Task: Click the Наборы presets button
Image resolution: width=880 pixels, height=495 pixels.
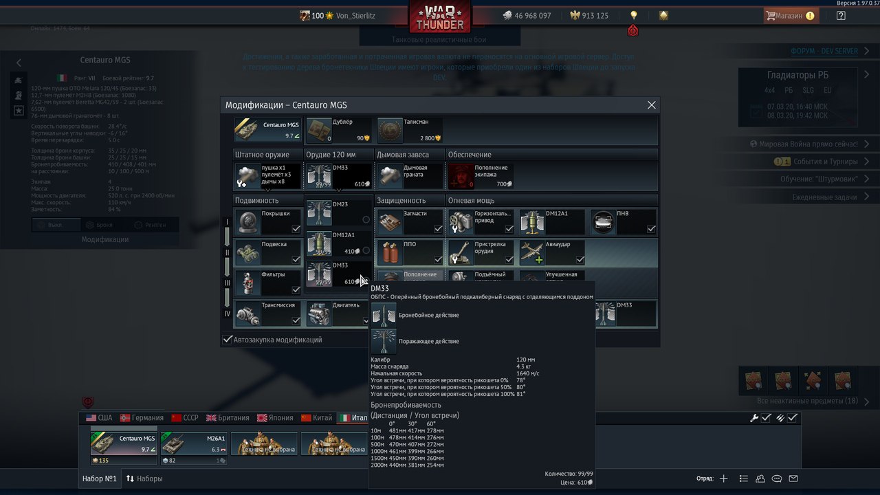Action: pyautogui.click(x=144, y=478)
